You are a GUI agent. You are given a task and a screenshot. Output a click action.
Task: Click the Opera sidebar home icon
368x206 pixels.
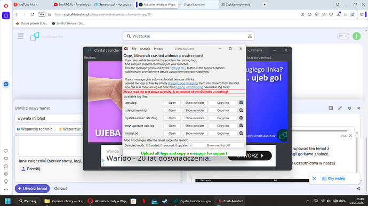tap(6, 15)
